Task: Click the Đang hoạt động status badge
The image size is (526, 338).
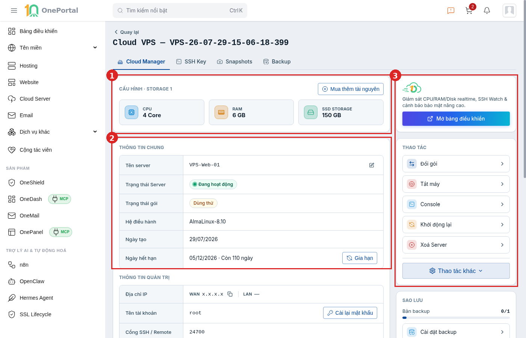Action: (x=213, y=184)
